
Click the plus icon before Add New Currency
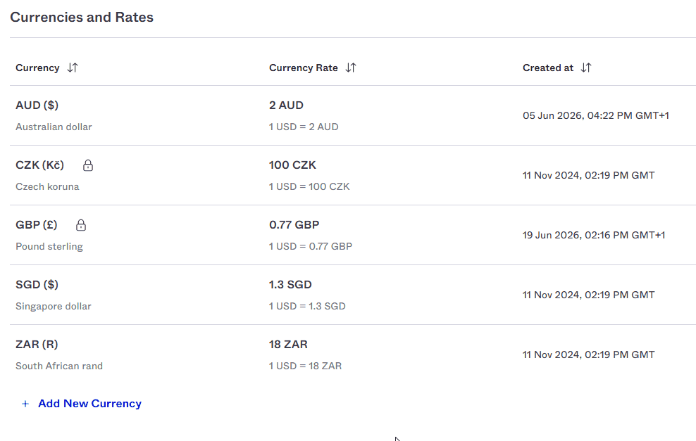[x=25, y=404]
